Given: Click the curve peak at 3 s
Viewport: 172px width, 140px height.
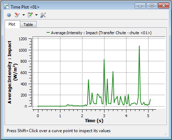Looking at the screenshot, I should pyautogui.click(x=104, y=59).
